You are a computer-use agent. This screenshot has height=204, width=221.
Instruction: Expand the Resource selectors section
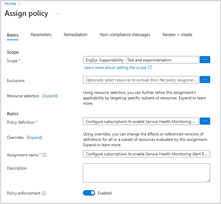point(50,96)
